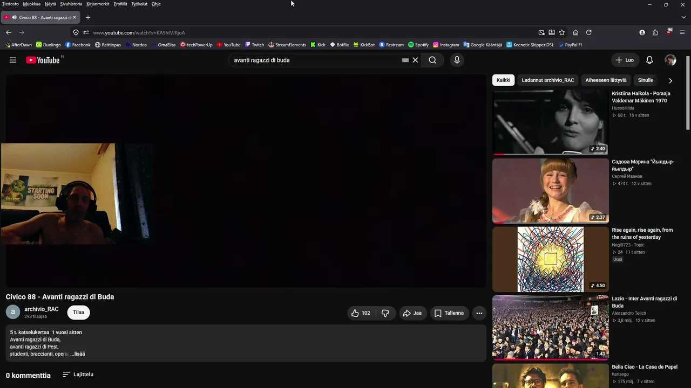Open a new browser tab with plus
691x388 pixels.
(x=88, y=17)
